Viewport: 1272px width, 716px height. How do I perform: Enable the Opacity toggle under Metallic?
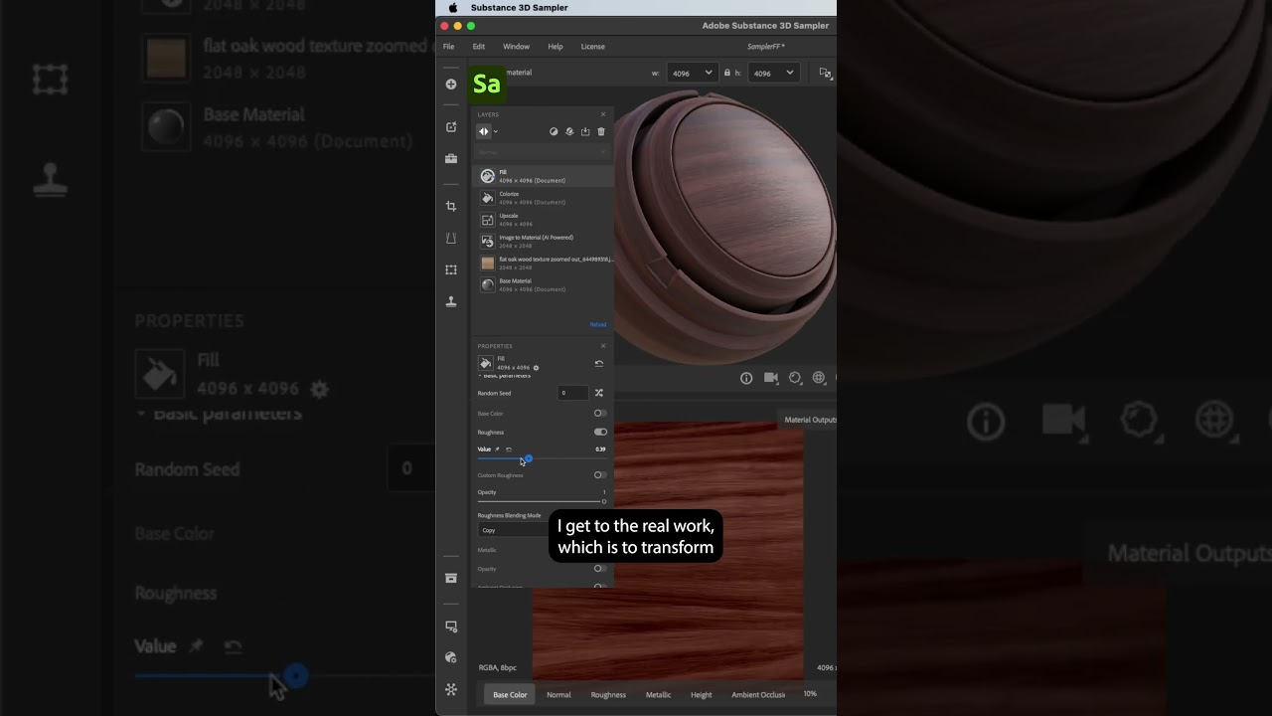point(600,569)
